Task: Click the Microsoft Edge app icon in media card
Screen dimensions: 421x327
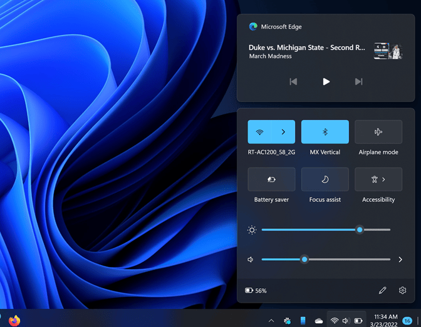Action: [253, 26]
